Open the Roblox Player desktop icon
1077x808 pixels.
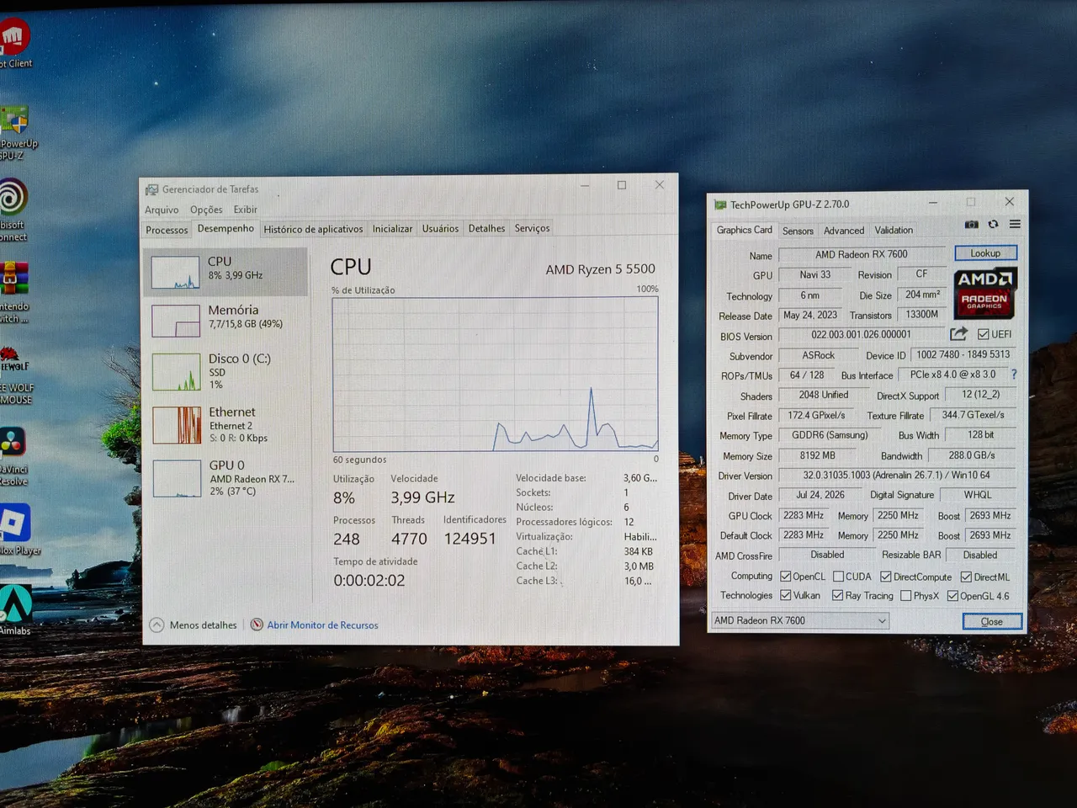[15, 530]
